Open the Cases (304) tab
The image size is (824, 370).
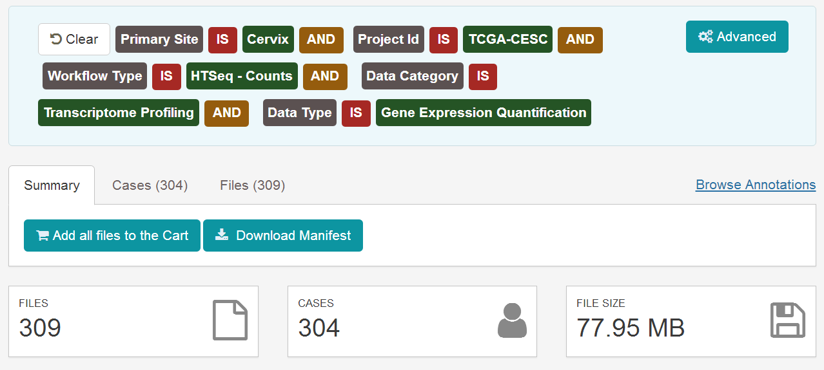tap(150, 185)
